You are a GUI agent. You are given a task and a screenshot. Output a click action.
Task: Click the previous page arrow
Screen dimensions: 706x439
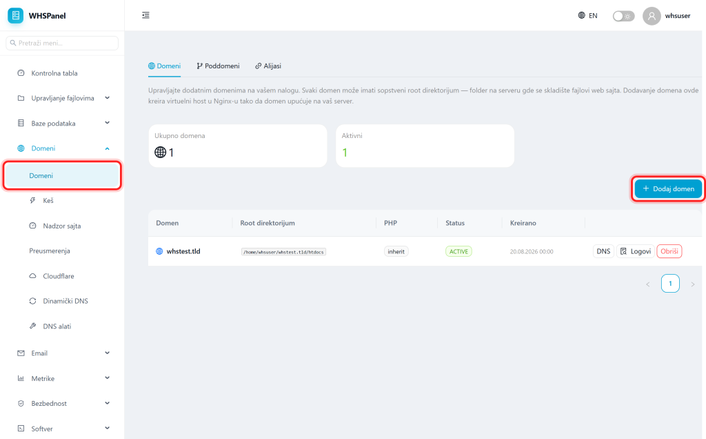pyautogui.click(x=648, y=284)
